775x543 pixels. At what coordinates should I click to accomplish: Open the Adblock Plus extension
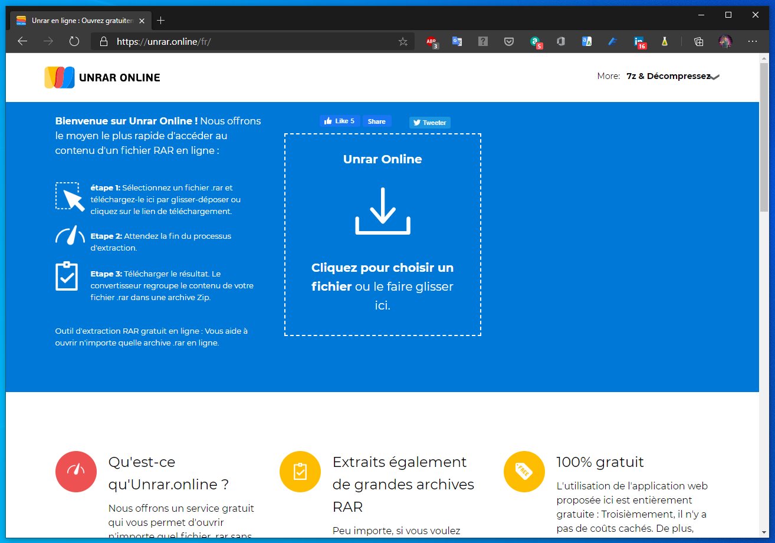click(431, 42)
